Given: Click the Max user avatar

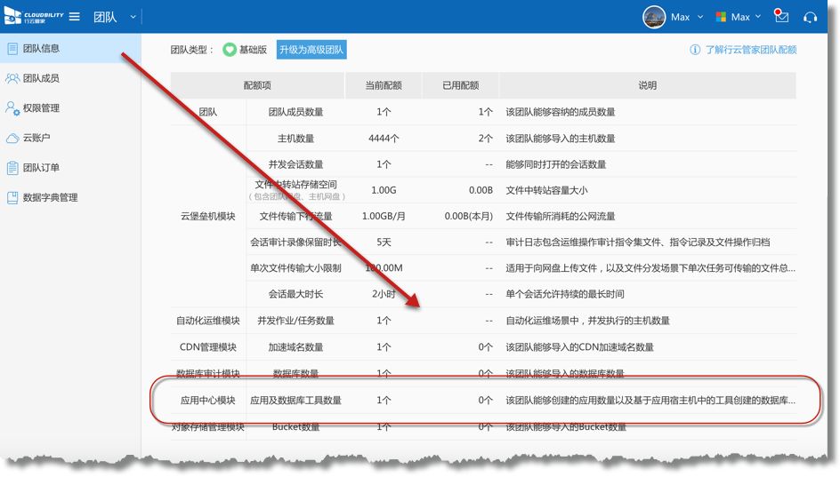Looking at the screenshot, I should click(653, 17).
